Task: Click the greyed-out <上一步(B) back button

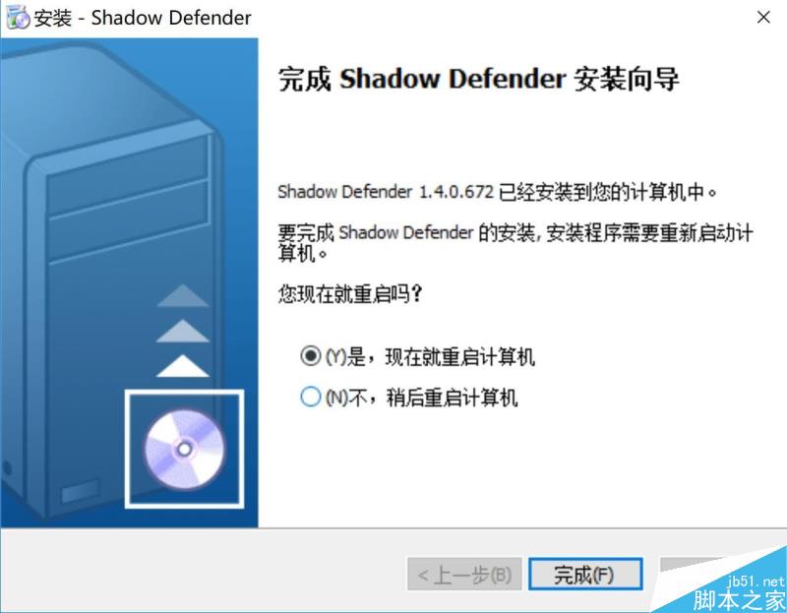Action: pyautogui.click(x=464, y=574)
